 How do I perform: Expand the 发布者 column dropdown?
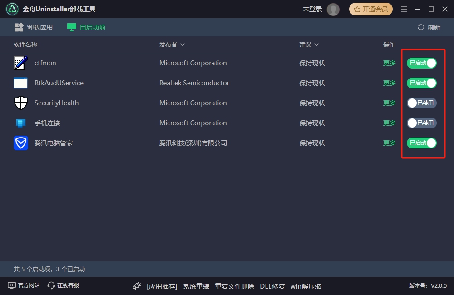tap(183, 44)
